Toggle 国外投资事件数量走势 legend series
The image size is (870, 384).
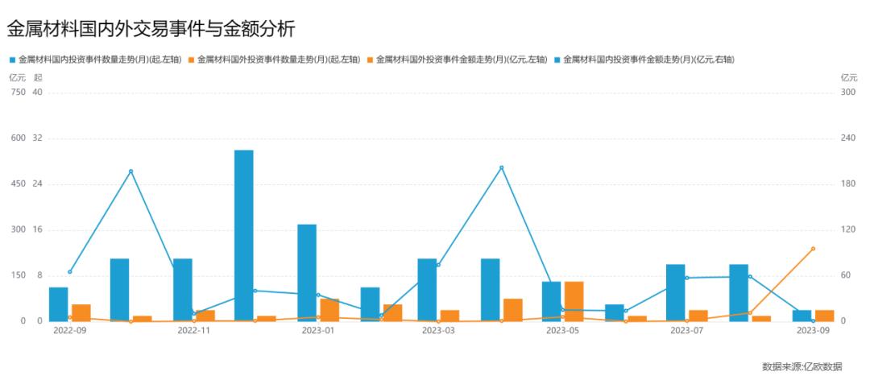point(278,60)
